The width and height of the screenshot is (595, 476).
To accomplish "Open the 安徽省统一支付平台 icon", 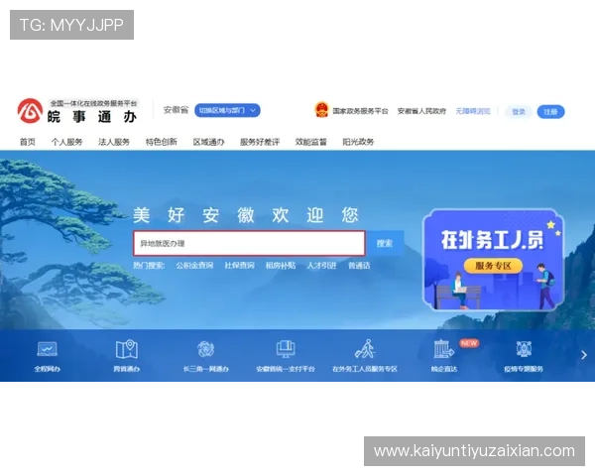I will tap(286, 349).
